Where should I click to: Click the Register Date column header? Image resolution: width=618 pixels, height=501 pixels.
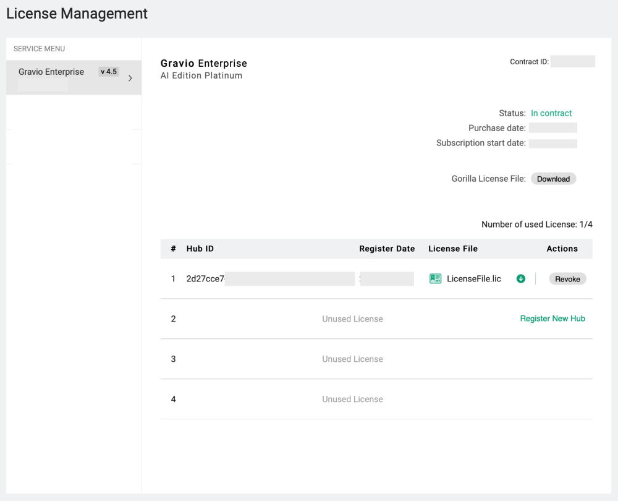(x=387, y=249)
